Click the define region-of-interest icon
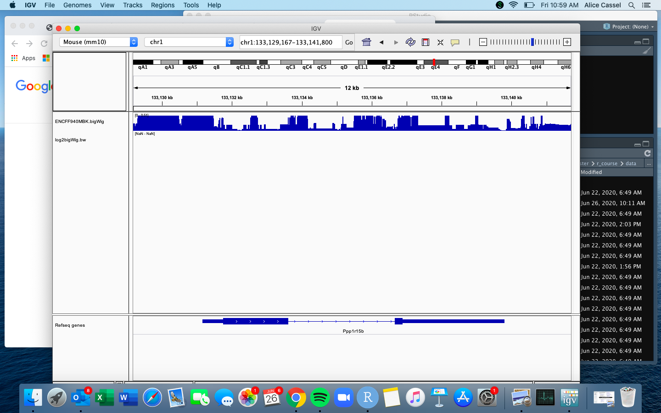This screenshot has height=413, width=661. (x=425, y=42)
